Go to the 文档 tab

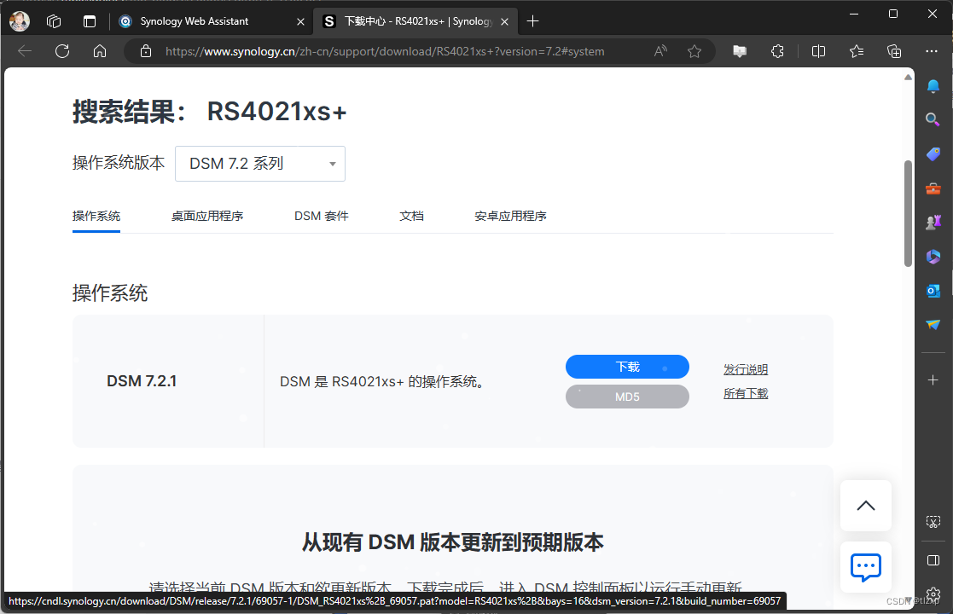click(x=411, y=217)
